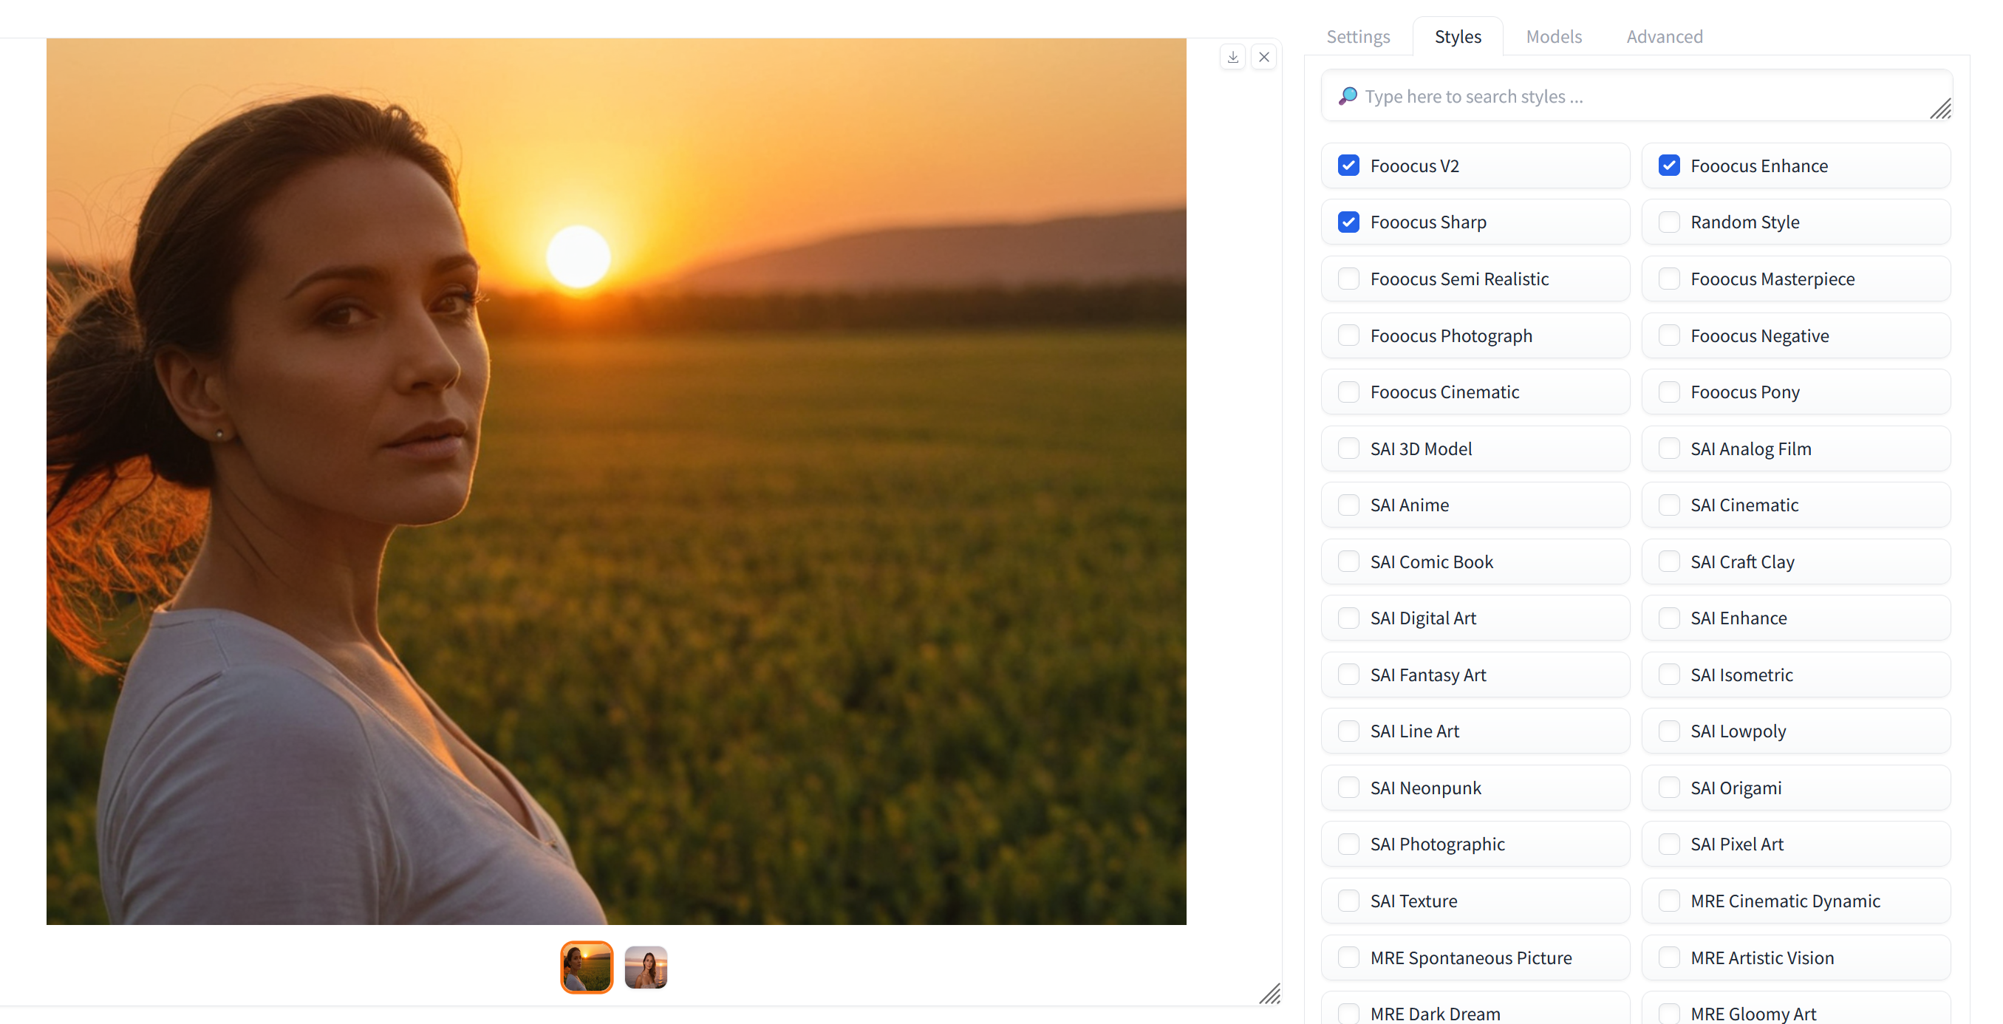This screenshot has width=2003, height=1024.
Task: Click the large generated portrait image
Action: (x=616, y=481)
